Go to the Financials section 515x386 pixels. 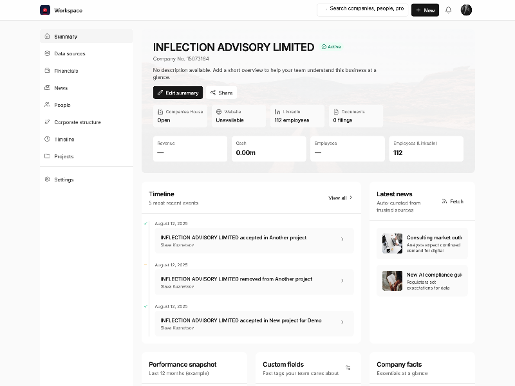[66, 71]
